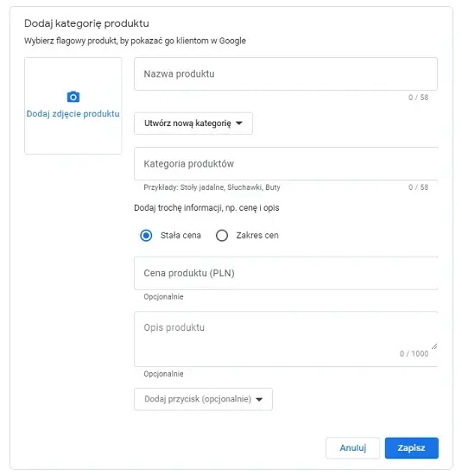Click the arrow beside 'Utwórz nową kategorię'
Screen dimensions: 462x475
(239, 123)
